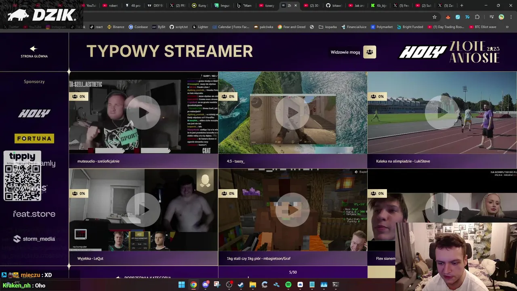Select clip title 'Wyjebka - LeQut'
Image resolution: width=517 pixels, height=291 pixels.
click(x=90, y=258)
